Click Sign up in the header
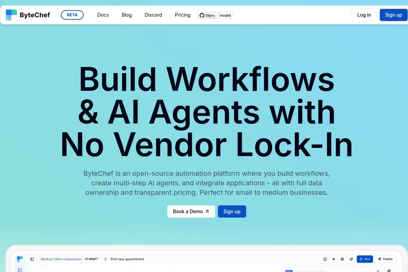Viewport: 408px width, 272px height. [394, 15]
